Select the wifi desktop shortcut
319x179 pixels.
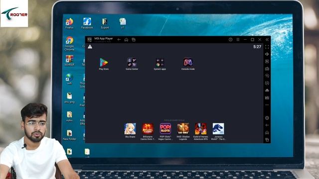pos(69,79)
